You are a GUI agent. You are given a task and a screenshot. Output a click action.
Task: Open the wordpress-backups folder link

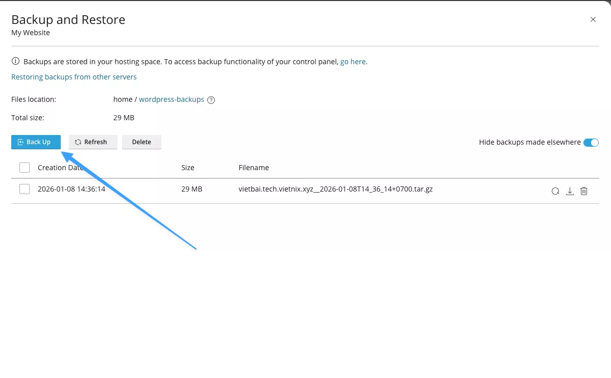click(172, 99)
